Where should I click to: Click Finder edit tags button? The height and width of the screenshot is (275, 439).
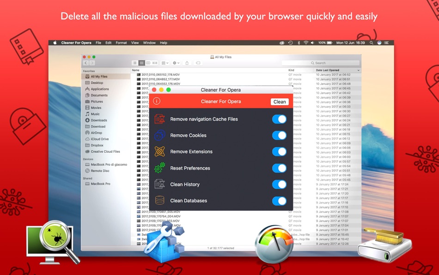[x=198, y=63]
